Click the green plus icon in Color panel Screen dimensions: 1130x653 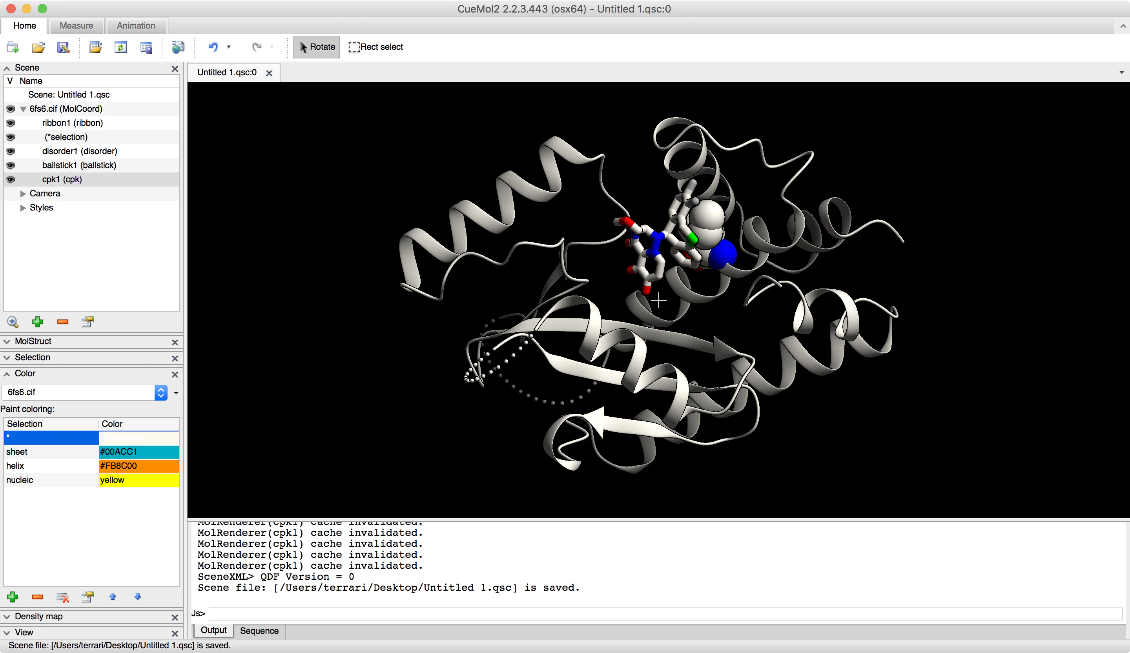pos(13,597)
